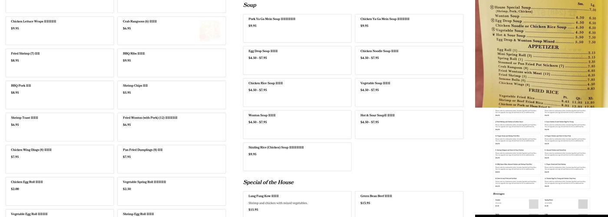
Task: Pick Fried Wonton (with Pork) item
Action: [x=172, y=127]
